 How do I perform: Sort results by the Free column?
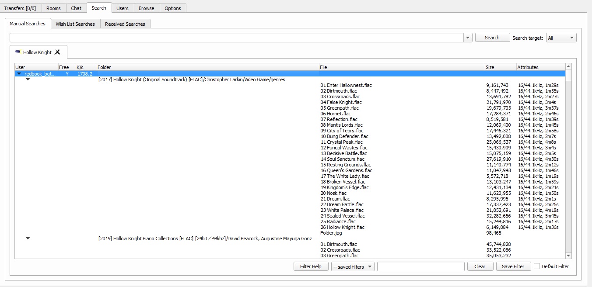pos(67,67)
